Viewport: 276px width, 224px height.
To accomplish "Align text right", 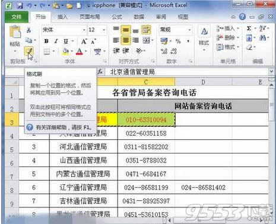I will [135, 40].
